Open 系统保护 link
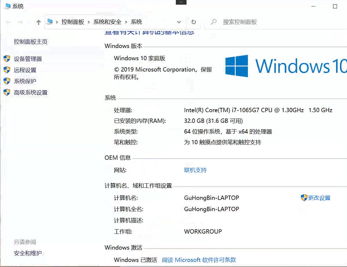 (25, 81)
